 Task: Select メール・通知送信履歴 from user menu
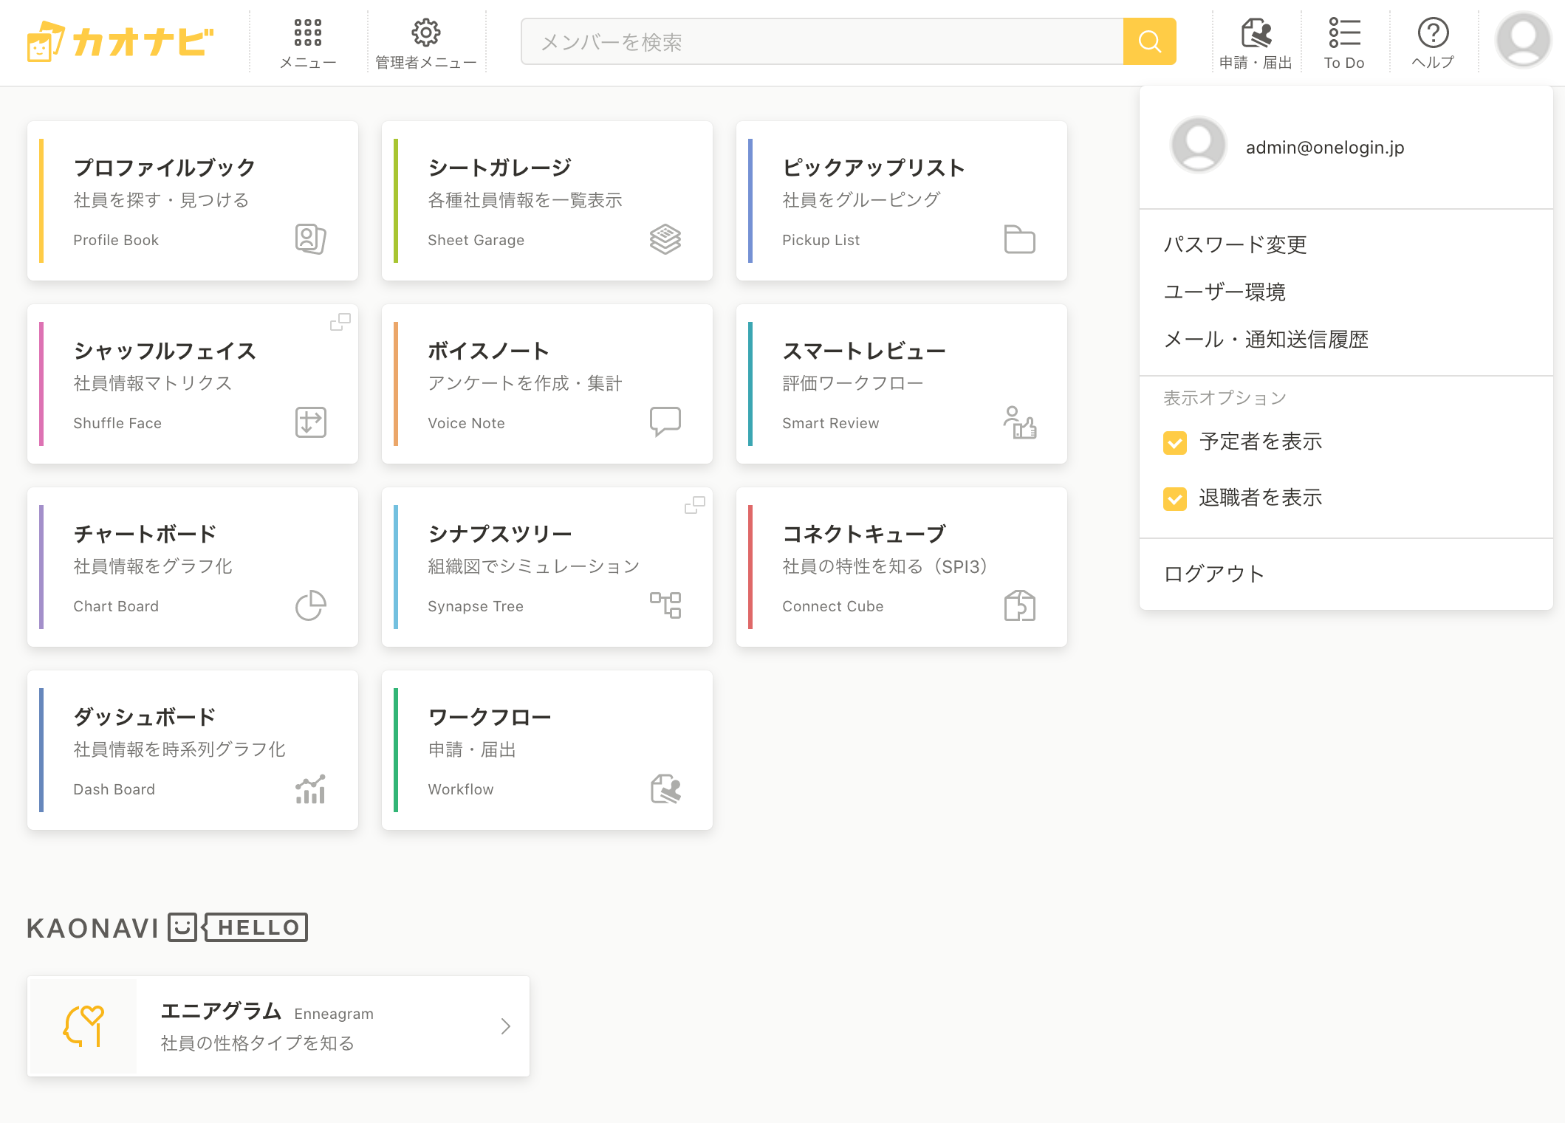pyautogui.click(x=1266, y=339)
